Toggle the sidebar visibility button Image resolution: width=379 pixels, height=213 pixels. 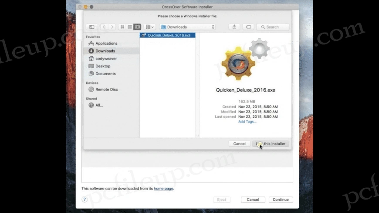[x=91, y=27]
